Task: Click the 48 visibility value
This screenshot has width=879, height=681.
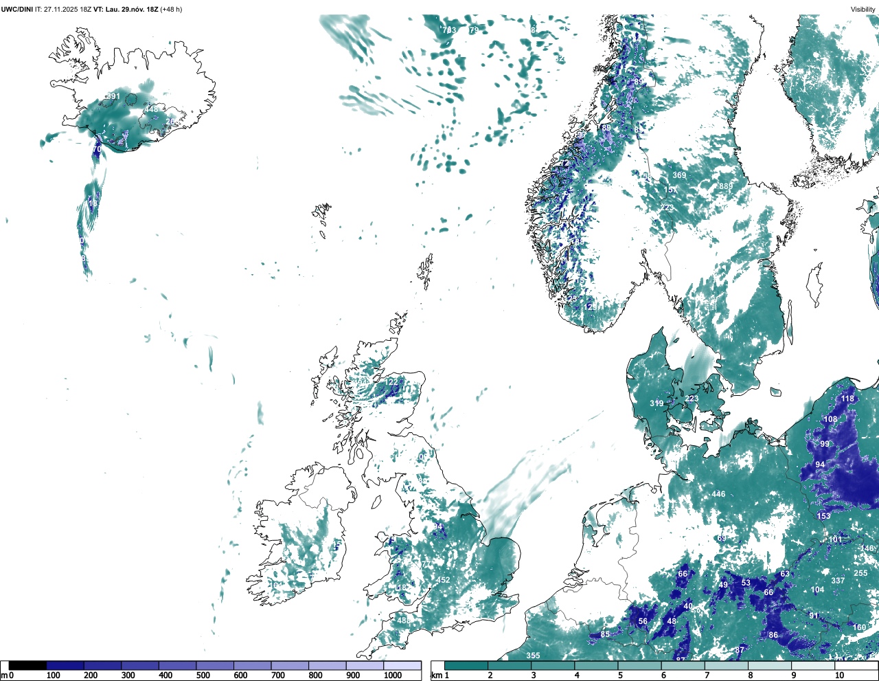Action: [x=672, y=621]
